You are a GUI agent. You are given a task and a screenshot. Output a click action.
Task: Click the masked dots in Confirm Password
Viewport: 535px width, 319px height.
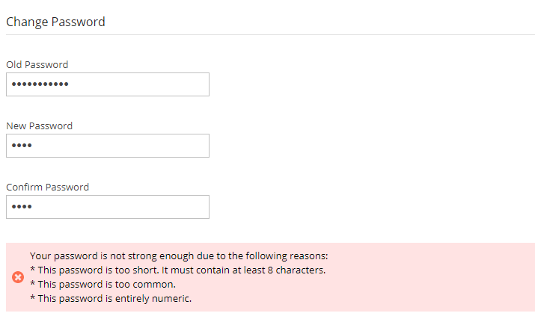coord(22,207)
